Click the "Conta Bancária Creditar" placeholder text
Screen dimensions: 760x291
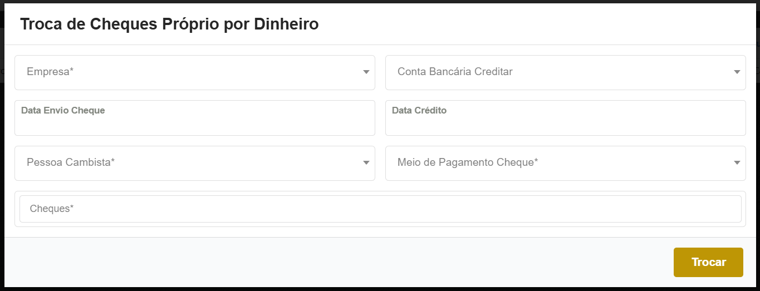455,72
